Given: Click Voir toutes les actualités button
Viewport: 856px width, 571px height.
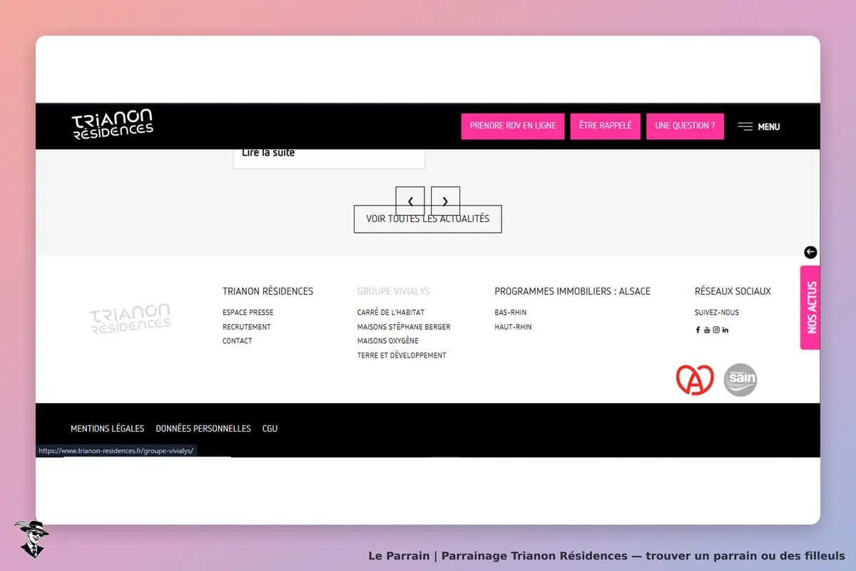Looking at the screenshot, I should (428, 219).
